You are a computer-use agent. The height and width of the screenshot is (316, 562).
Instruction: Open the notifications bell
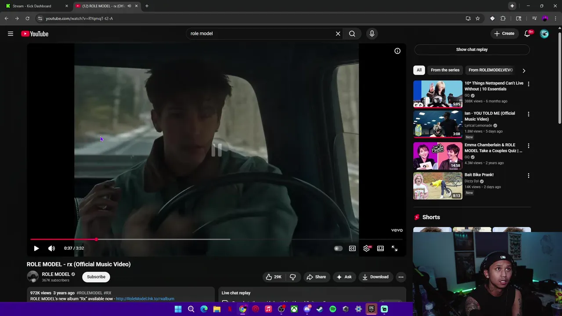click(527, 34)
